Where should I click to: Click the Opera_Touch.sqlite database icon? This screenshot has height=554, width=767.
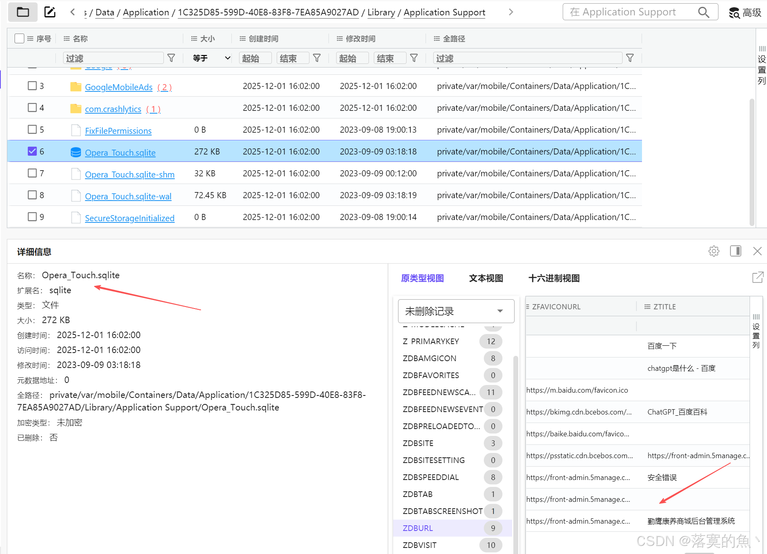(x=76, y=152)
